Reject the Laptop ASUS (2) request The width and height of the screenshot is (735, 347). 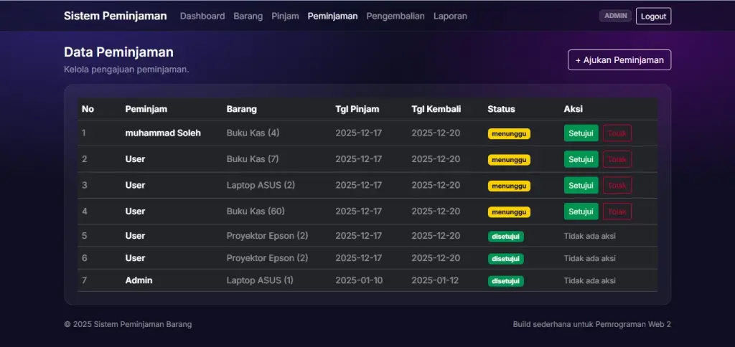click(617, 185)
